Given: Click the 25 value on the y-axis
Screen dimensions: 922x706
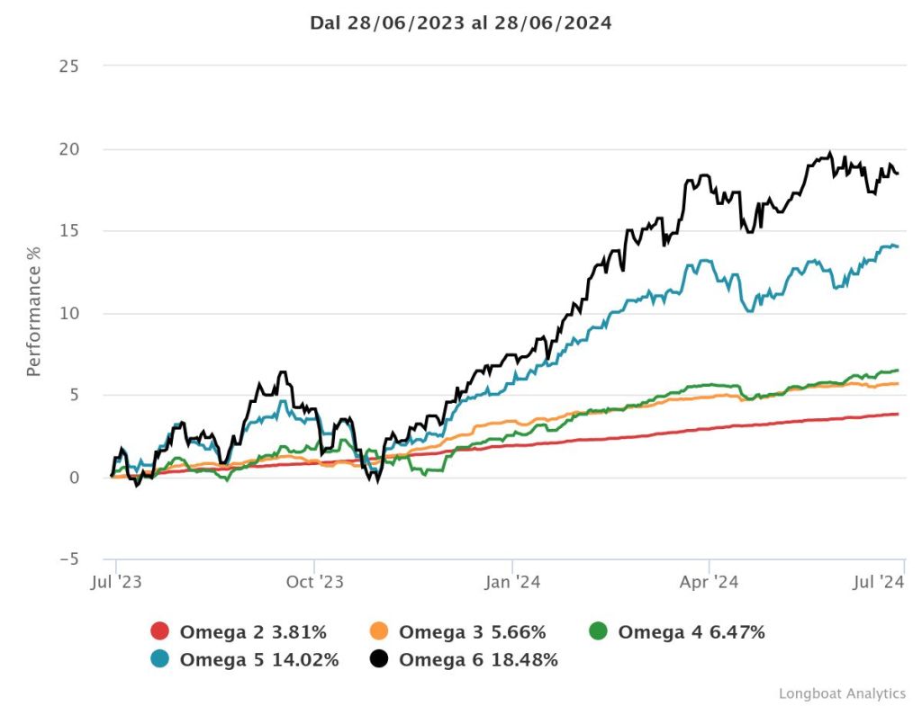Looking at the screenshot, I should pyautogui.click(x=68, y=67).
